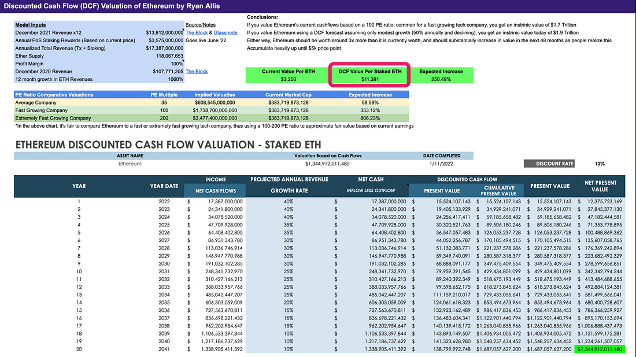Click the $3,477,400,000,000 implied valuation

pos(215,118)
